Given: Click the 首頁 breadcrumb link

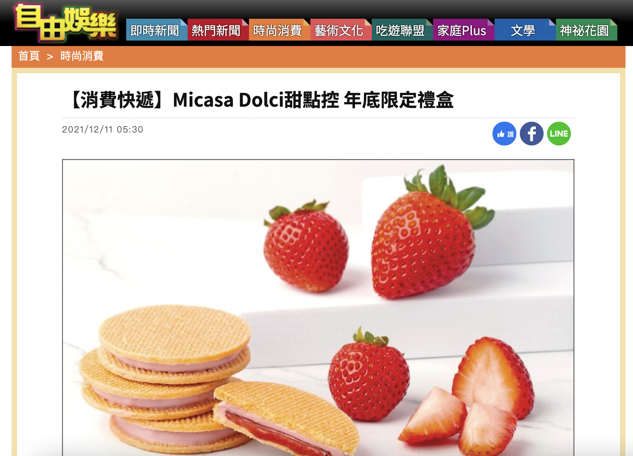Looking at the screenshot, I should (29, 56).
